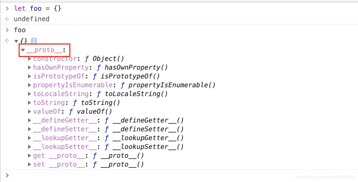This screenshot has width=358, height=182.
Task: Expand the isPrototypeOf entry
Action: (x=30, y=76)
